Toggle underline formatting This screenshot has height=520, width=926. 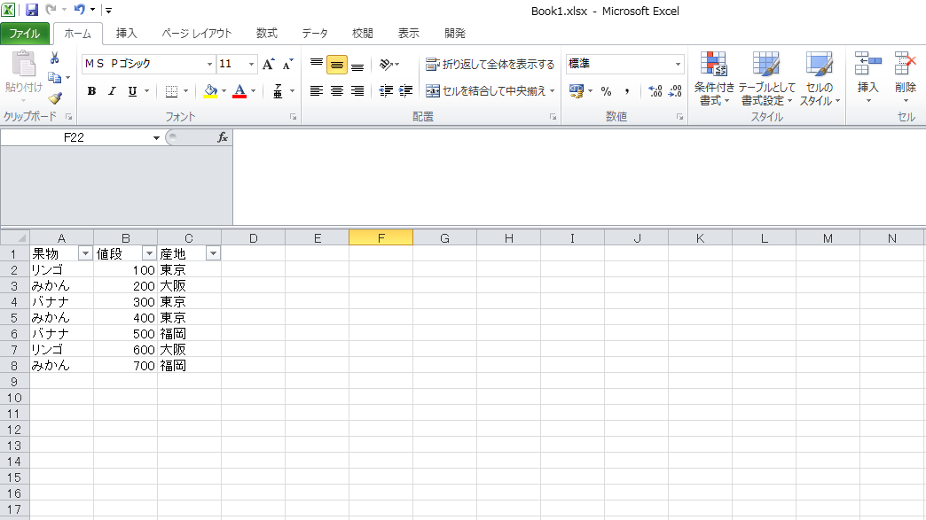132,90
